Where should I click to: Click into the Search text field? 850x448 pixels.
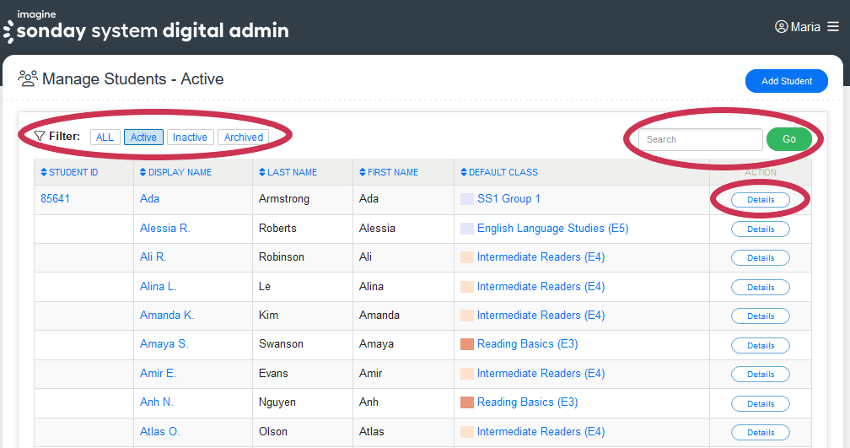[700, 139]
